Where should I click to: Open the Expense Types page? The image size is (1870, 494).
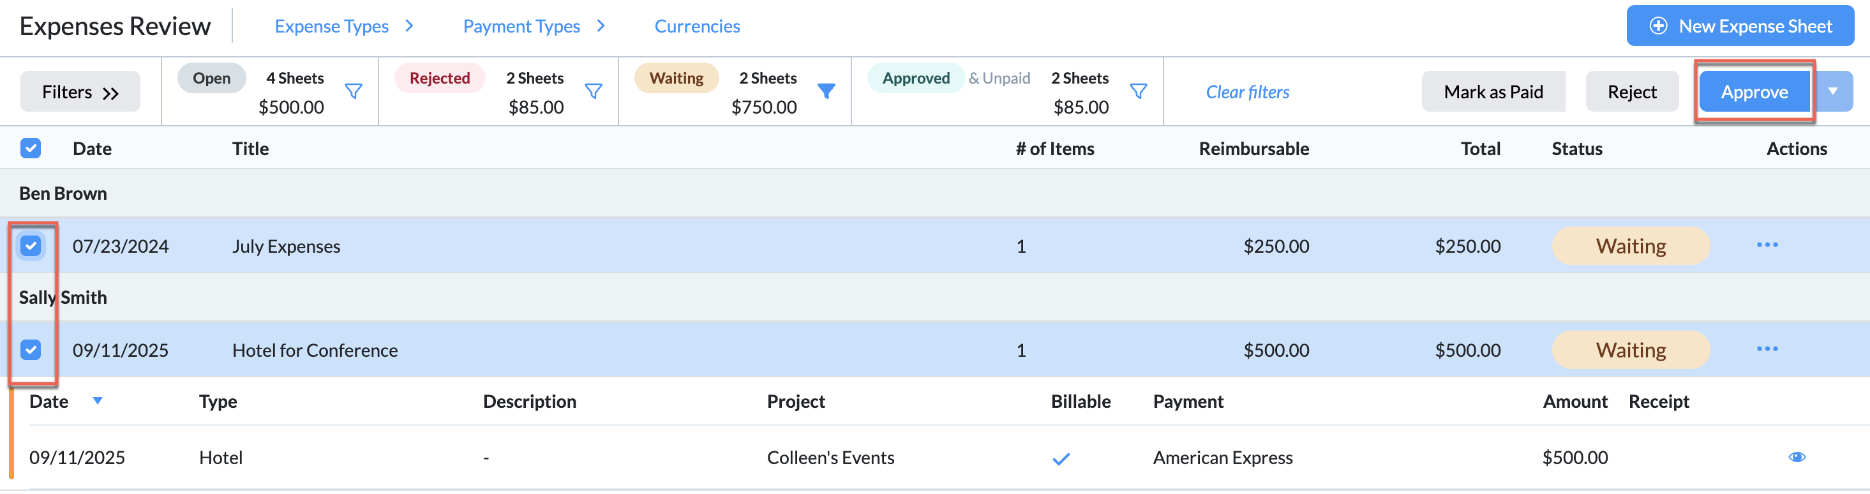click(x=331, y=26)
